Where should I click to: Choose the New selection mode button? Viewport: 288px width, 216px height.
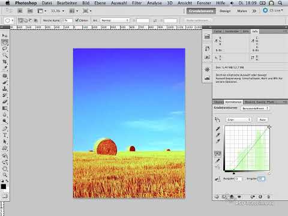coord(20,20)
